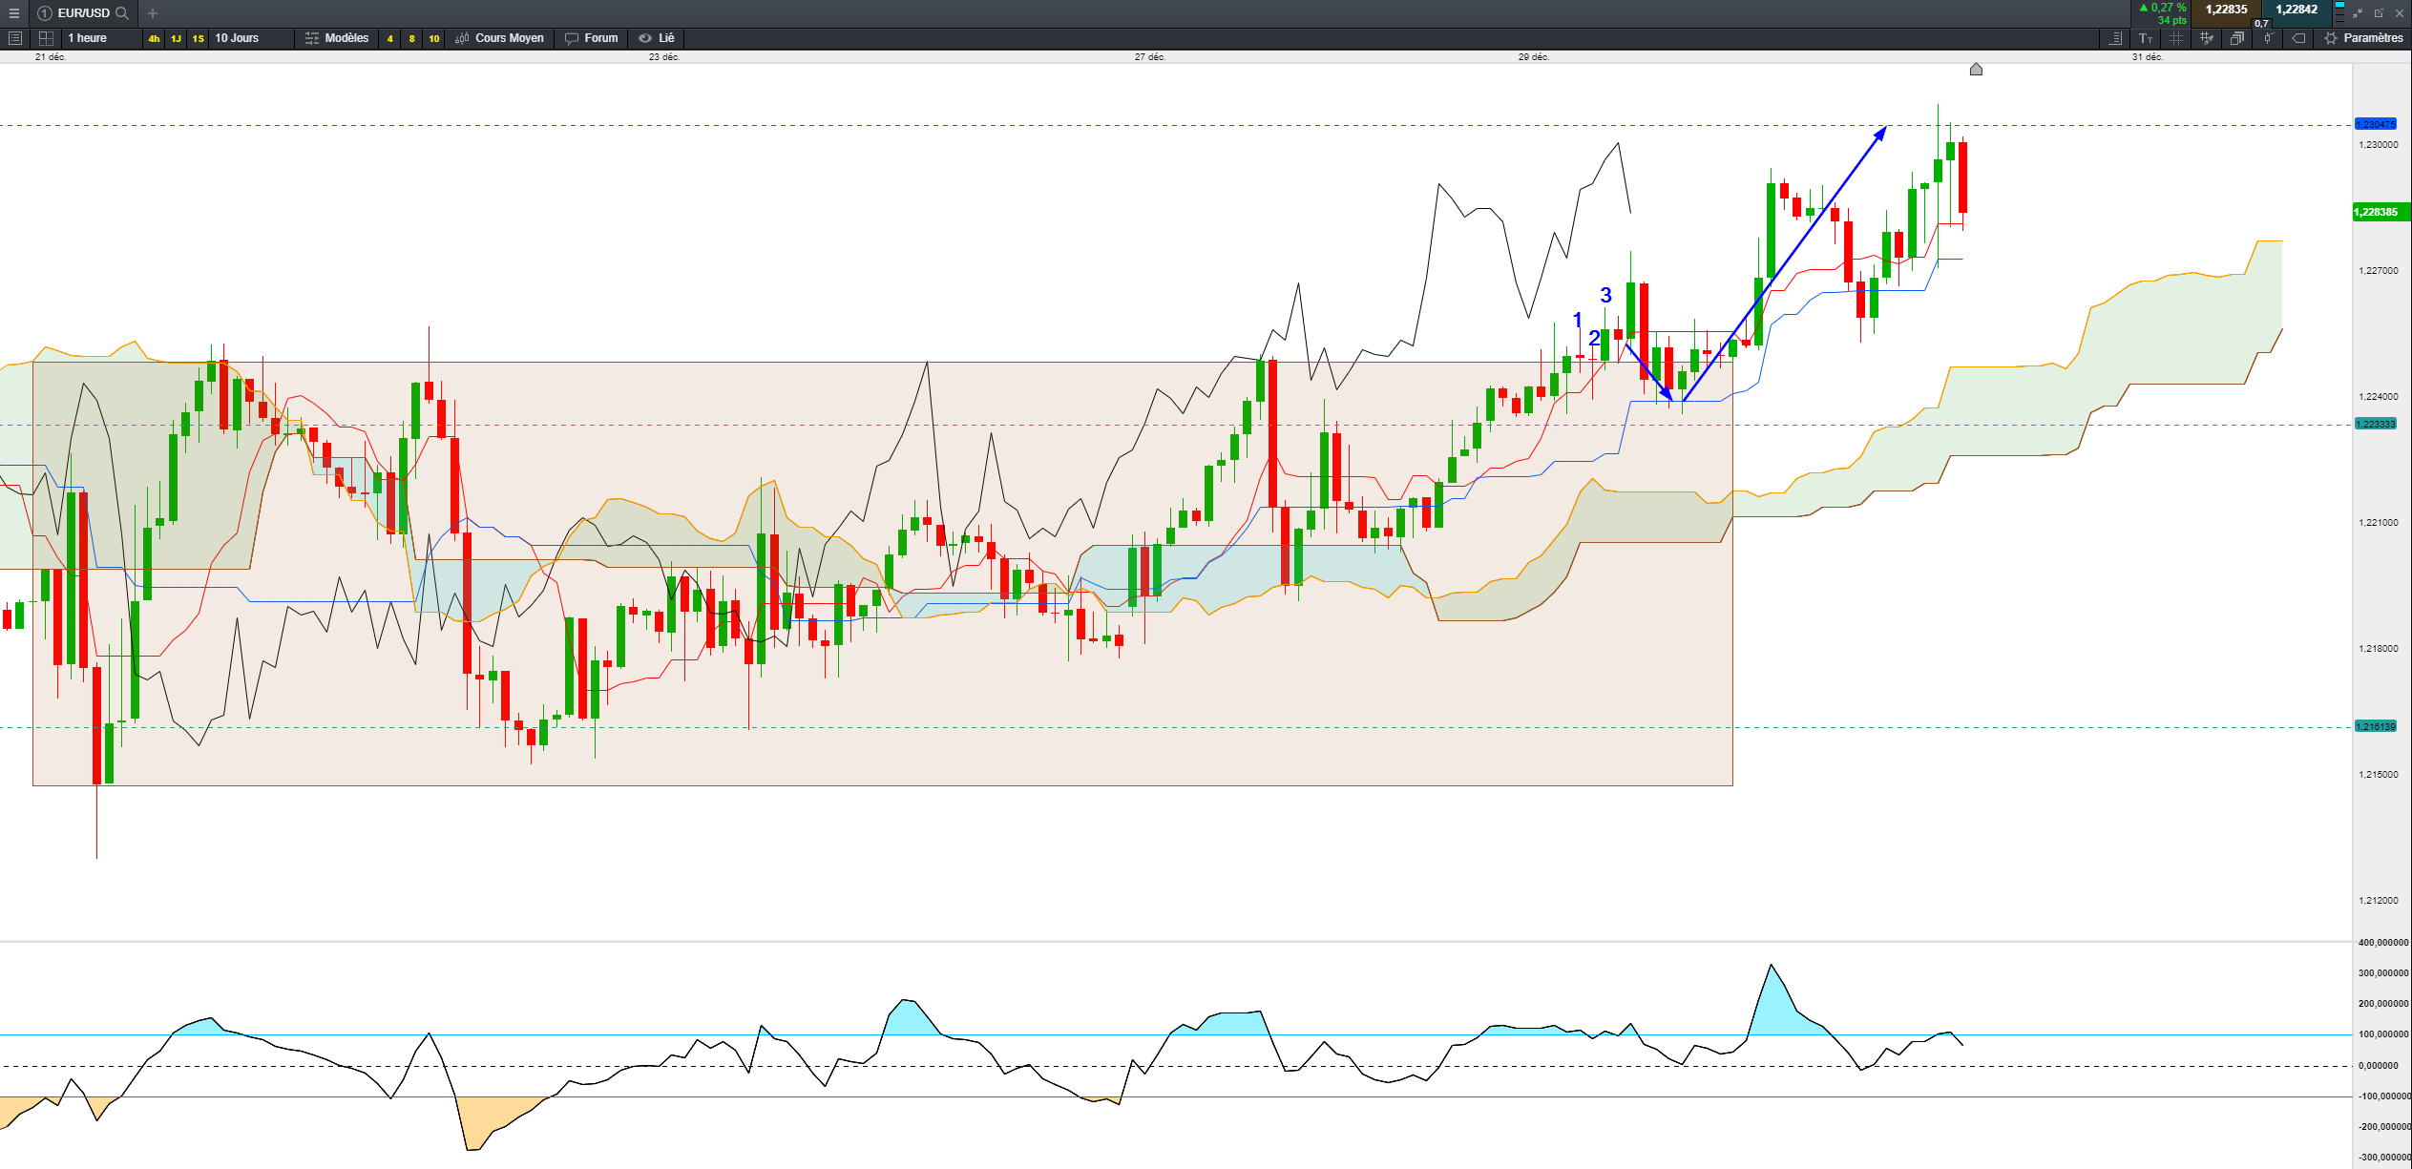Click the 21 déc. date label

point(51,57)
